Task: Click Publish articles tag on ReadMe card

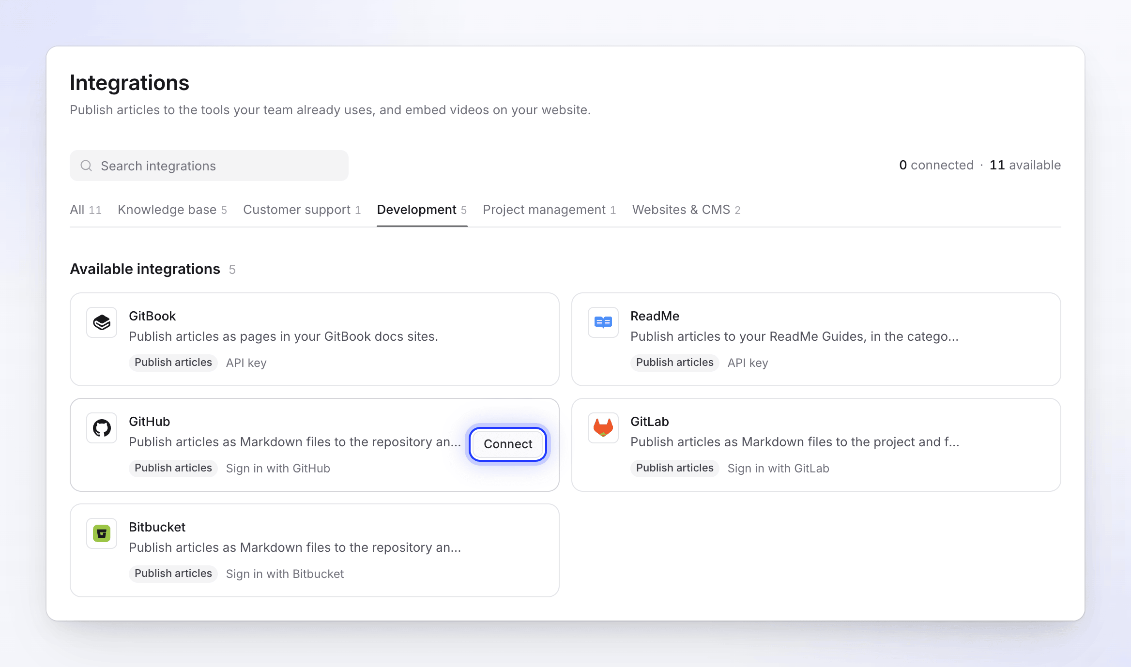Action: (x=675, y=363)
